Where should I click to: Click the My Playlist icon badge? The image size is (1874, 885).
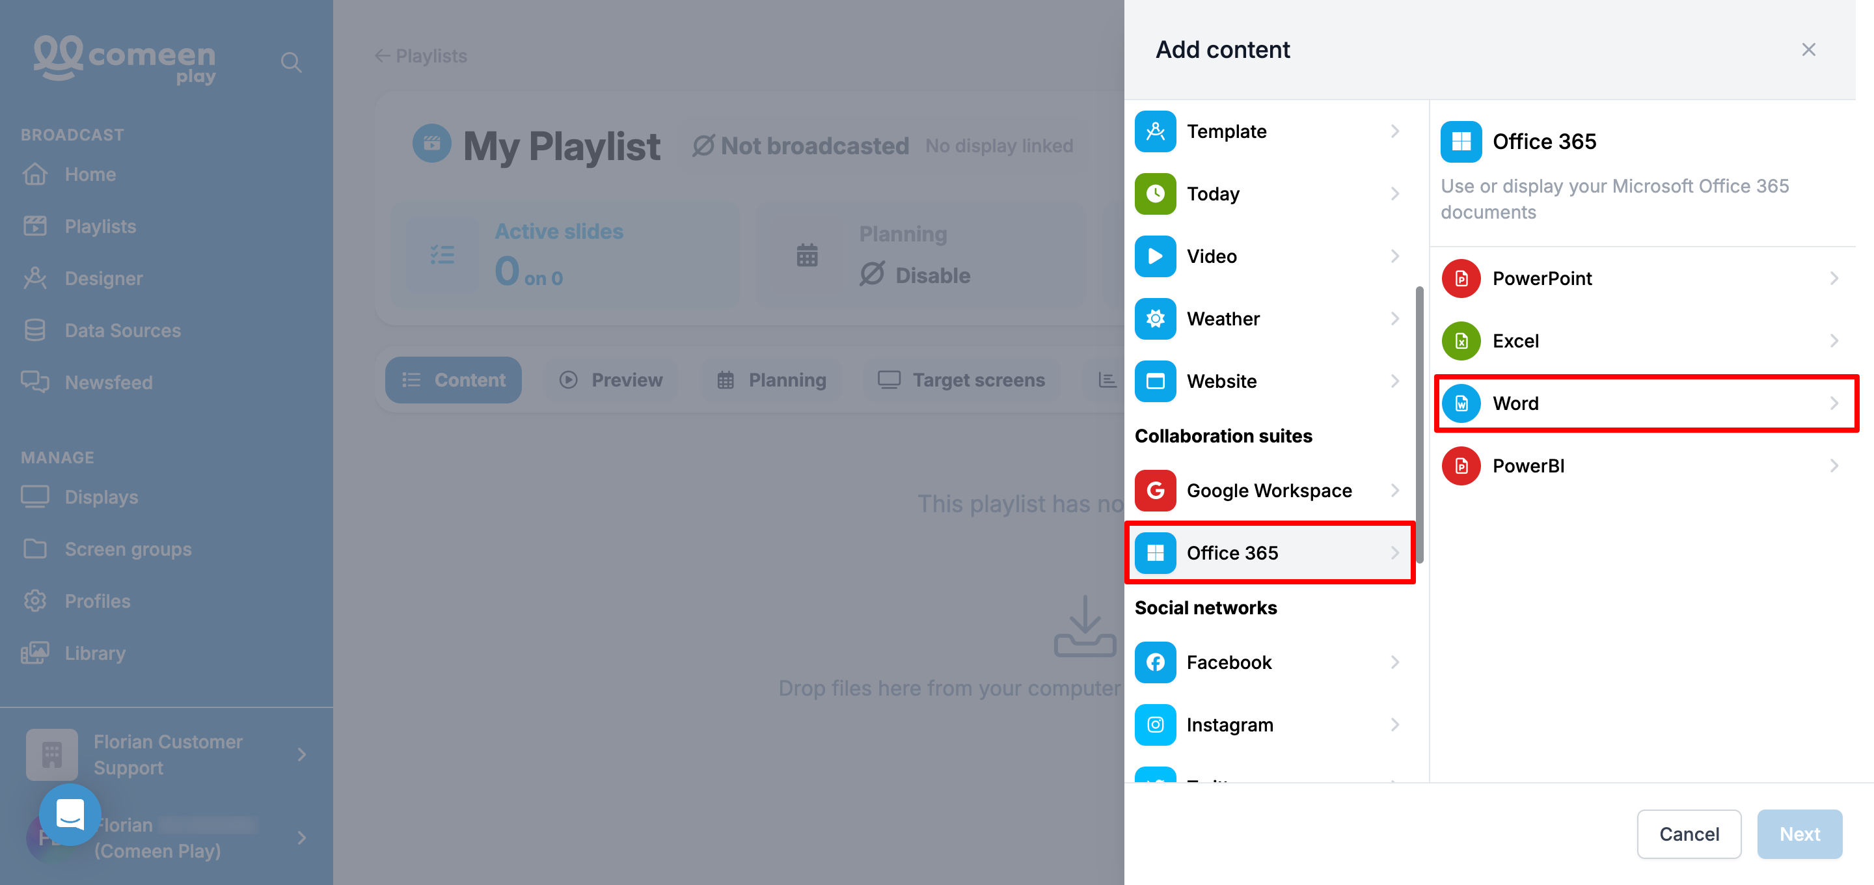(x=431, y=143)
